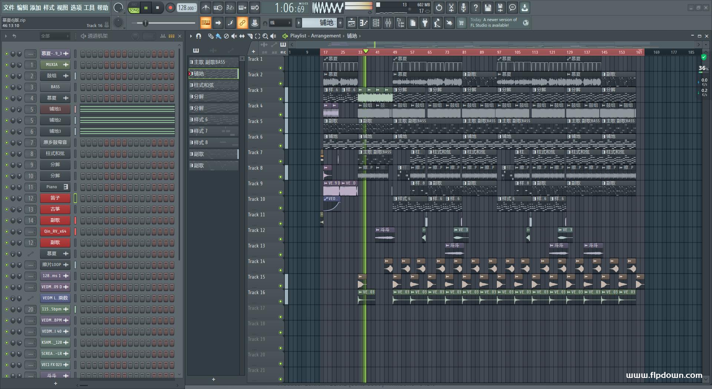This screenshot has height=389, width=712.
Task: Open the 添加 (Add) menu
Action: [36, 7]
